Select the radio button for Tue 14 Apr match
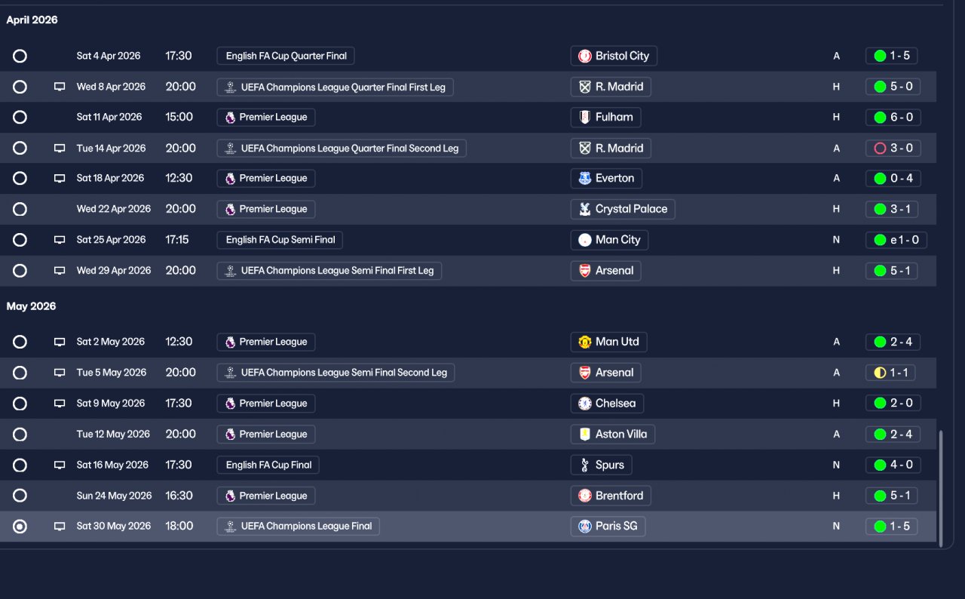Viewport: 965px width, 599px height. pyautogui.click(x=20, y=149)
